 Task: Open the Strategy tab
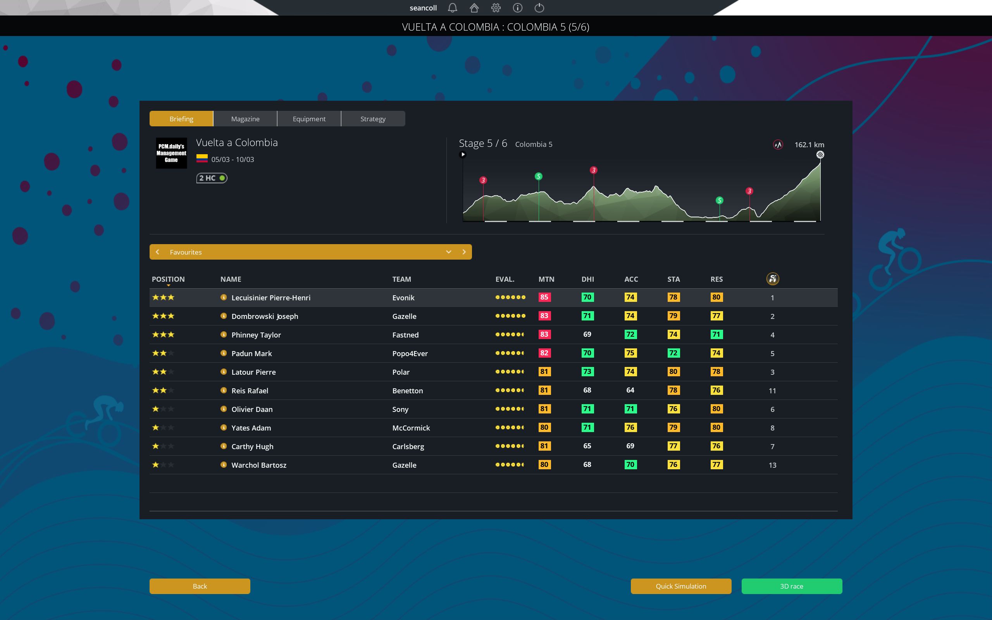pyautogui.click(x=373, y=119)
